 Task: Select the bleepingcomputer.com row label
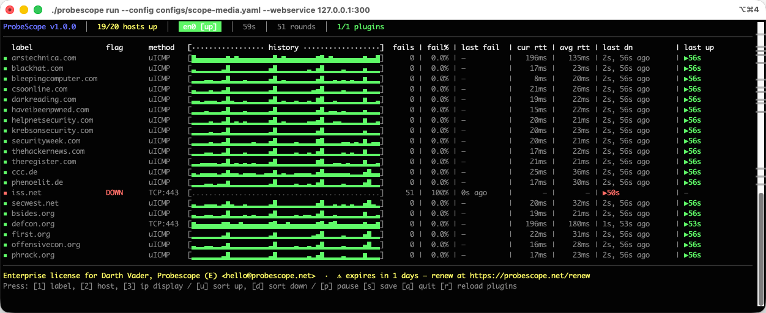(x=54, y=79)
